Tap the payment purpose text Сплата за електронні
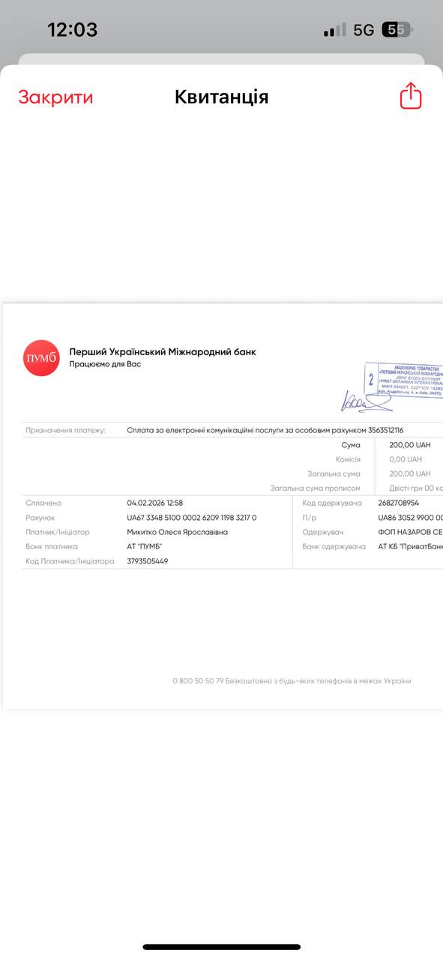The image size is (443, 959). (x=265, y=430)
